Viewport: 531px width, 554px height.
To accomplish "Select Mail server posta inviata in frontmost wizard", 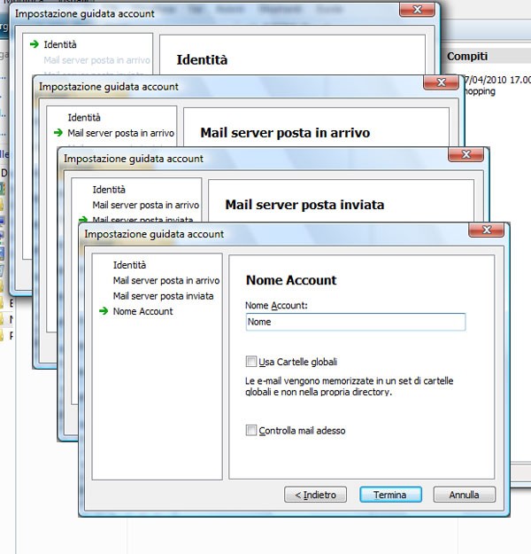I will (x=163, y=295).
